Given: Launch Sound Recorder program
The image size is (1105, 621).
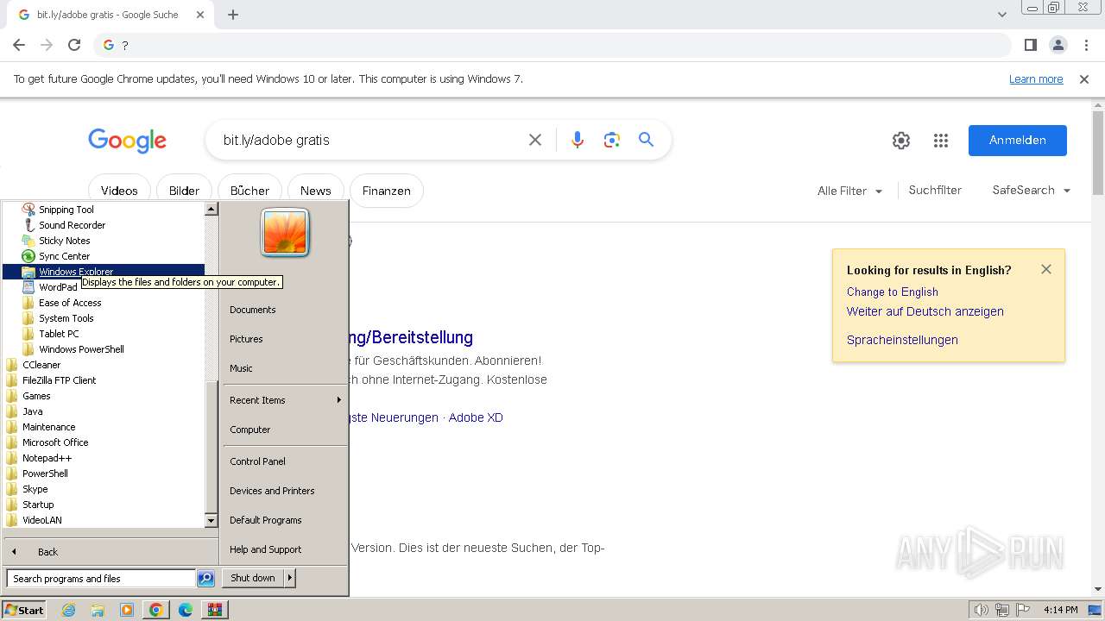Looking at the screenshot, I should click(x=72, y=225).
